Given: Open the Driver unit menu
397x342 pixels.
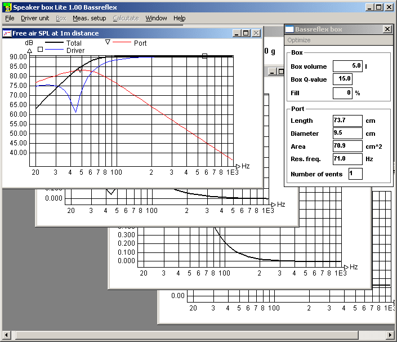Looking at the screenshot, I should 35,18.
